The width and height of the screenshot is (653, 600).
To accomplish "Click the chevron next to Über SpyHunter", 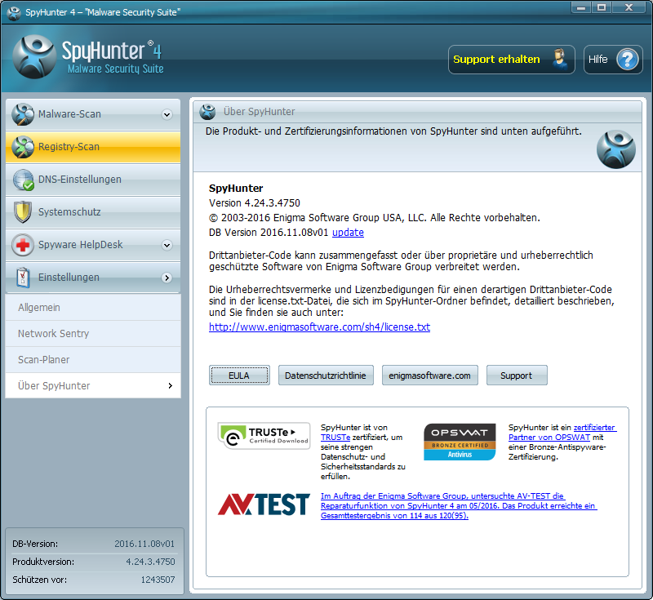I will point(170,385).
